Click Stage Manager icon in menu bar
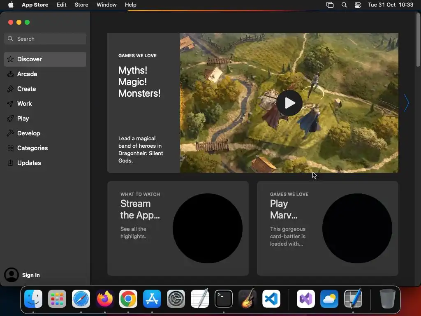Screen dimensions: 421x316 tap(330, 5)
